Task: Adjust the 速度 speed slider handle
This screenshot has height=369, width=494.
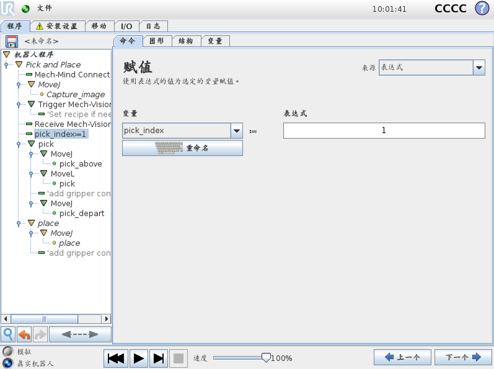Action: click(x=266, y=358)
